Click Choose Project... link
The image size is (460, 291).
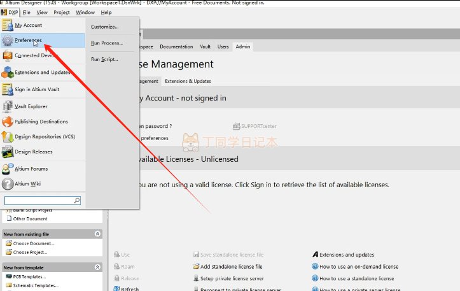[x=30, y=252]
